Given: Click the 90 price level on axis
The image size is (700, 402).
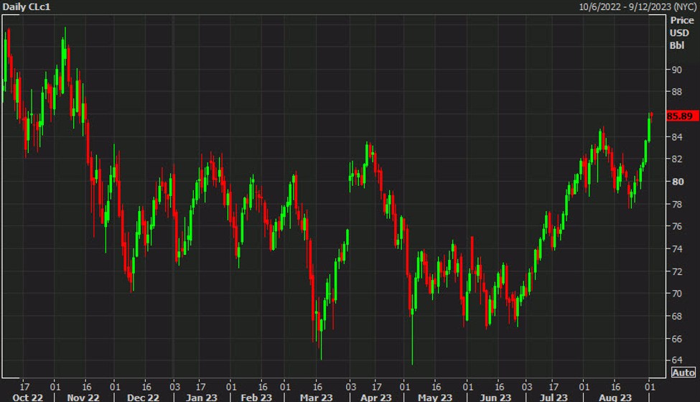Looking at the screenshot, I should (x=676, y=70).
